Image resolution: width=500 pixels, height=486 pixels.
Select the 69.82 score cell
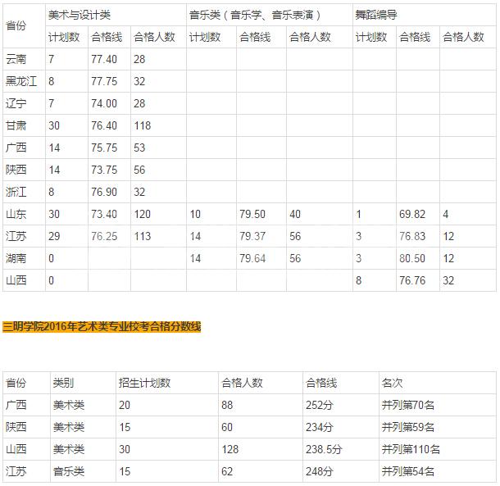[412, 214]
